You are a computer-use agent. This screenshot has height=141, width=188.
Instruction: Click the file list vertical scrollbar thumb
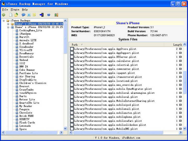tap(185, 82)
